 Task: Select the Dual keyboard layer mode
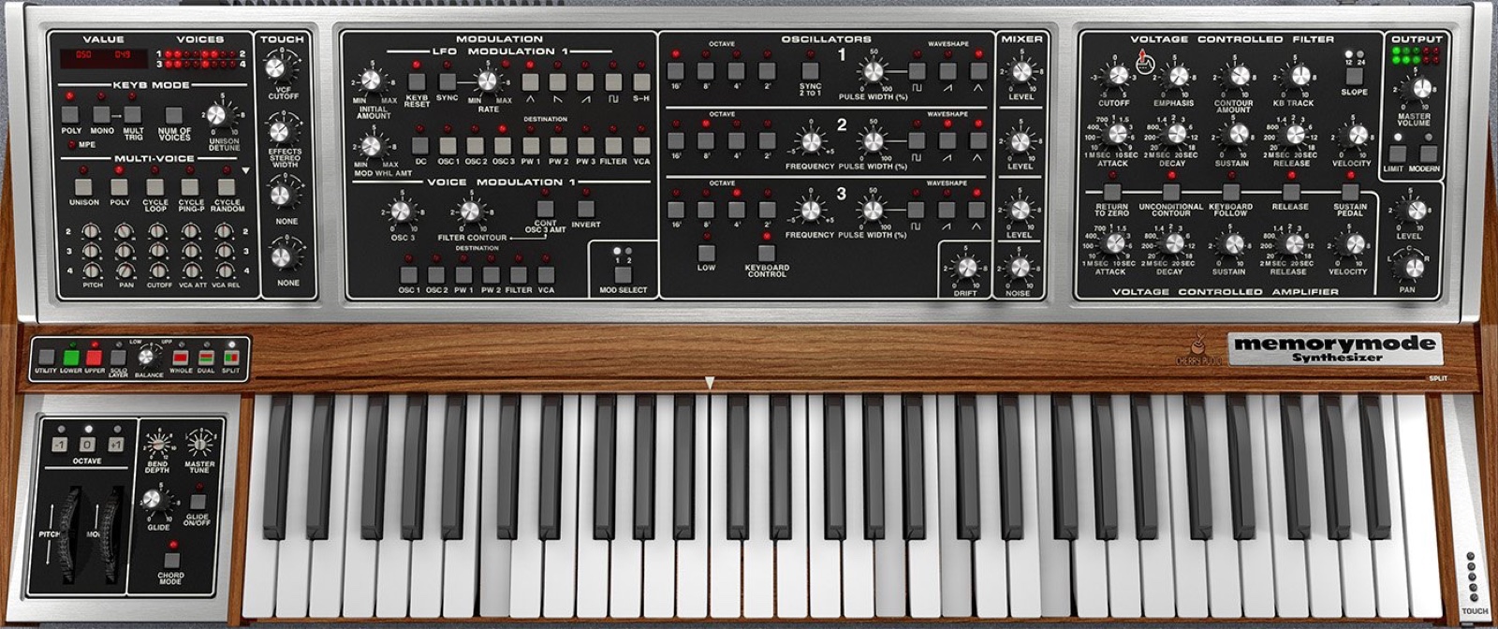206,357
